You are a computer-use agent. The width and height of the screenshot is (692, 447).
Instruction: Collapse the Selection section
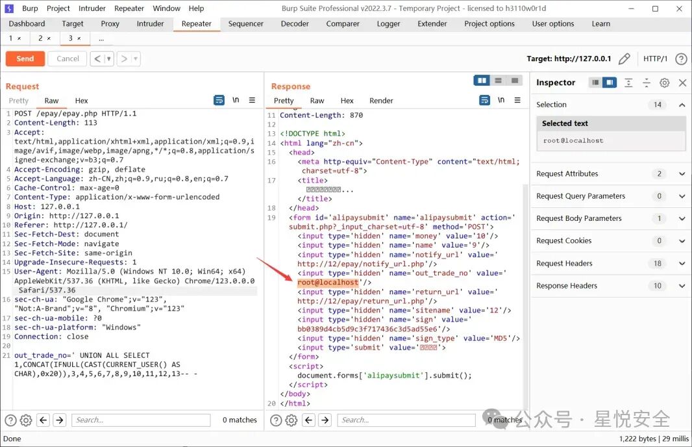[682, 105]
